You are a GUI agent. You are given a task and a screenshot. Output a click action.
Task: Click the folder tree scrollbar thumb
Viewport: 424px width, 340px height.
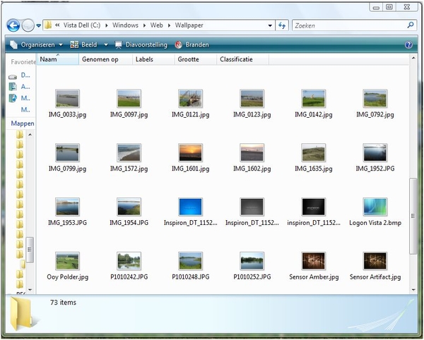pyautogui.click(x=30, y=250)
